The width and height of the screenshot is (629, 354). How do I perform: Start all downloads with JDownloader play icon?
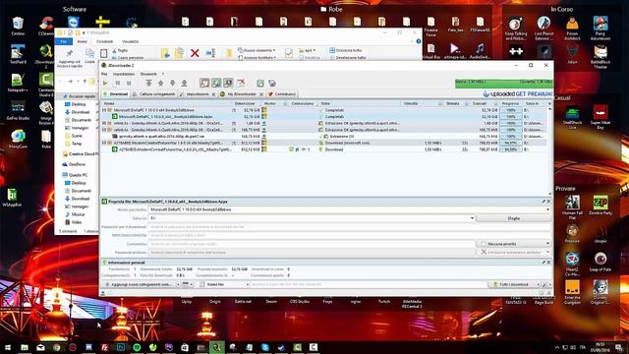coord(105,83)
